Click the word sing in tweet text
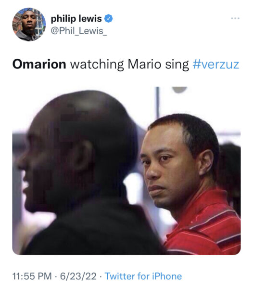 coord(177,65)
